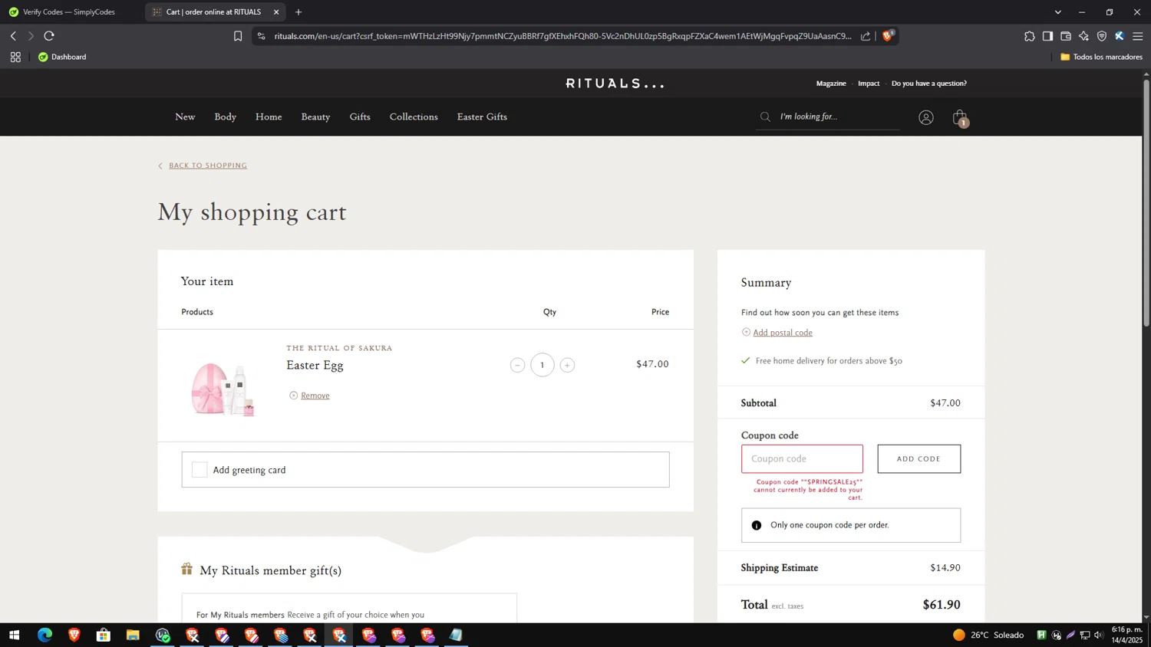Open the Easter Egg product thumbnail
This screenshot has height=647, width=1151.
(x=223, y=388)
